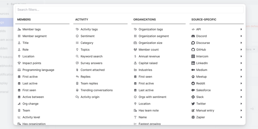258x129 pixels.
Task: Expand the API submenu arrow
Action: (241, 29)
